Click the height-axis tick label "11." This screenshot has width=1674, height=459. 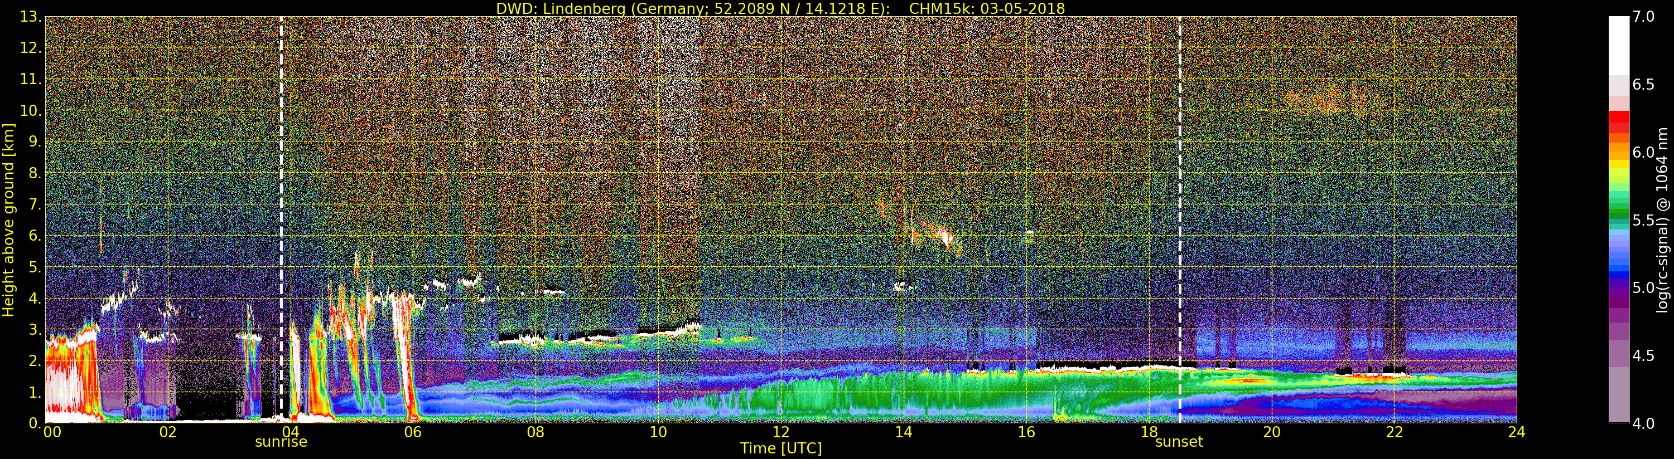coord(31,79)
